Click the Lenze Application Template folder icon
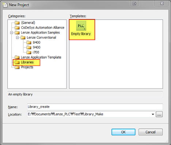Screen dimensions: 171x145 [17, 57]
